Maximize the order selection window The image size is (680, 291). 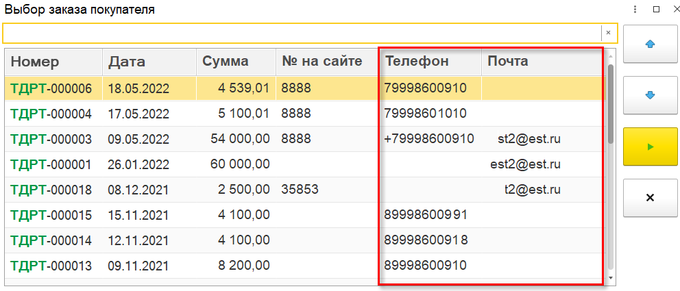pyautogui.click(x=656, y=10)
